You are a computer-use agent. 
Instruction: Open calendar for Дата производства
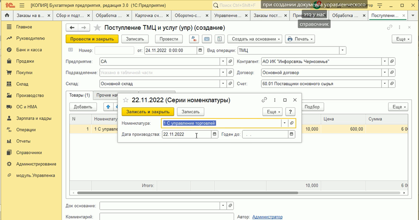coord(214,134)
